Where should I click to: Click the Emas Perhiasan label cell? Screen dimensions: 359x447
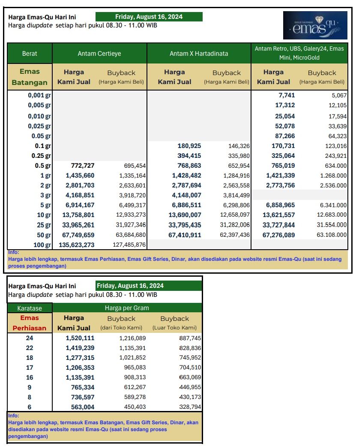30,323
